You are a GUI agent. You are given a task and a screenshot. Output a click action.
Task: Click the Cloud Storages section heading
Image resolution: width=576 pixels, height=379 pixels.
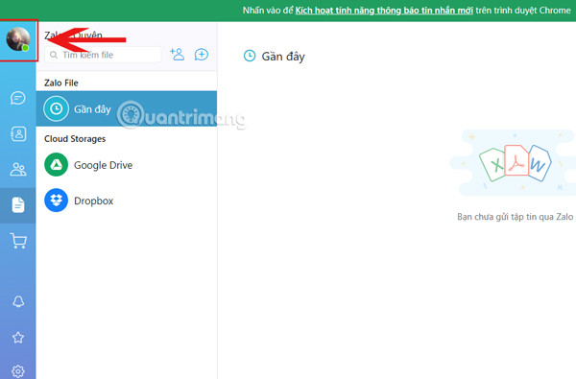[x=75, y=139]
